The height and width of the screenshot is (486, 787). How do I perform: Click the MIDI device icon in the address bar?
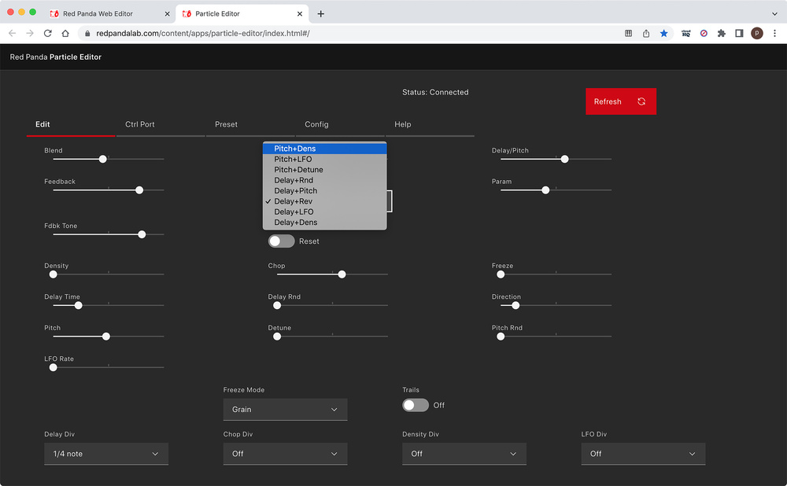pos(628,33)
